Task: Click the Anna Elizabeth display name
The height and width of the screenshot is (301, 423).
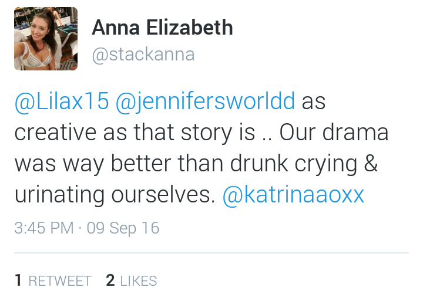Action: tap(162, 28)
